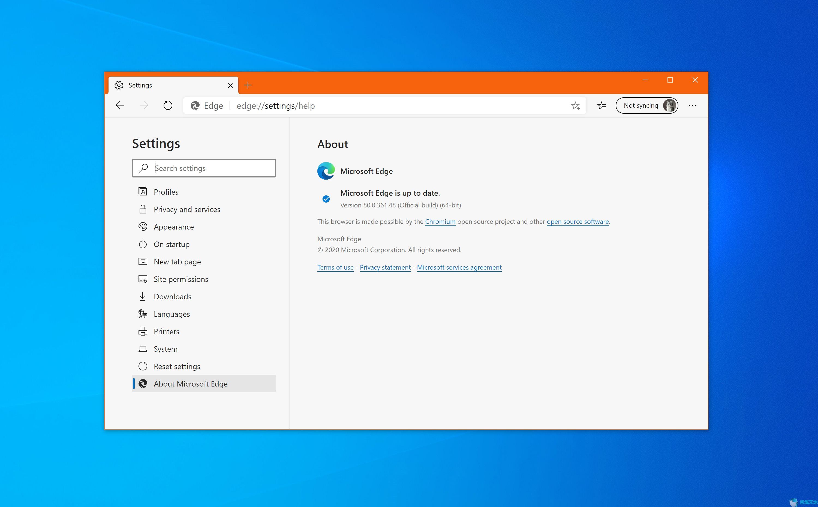The image size is (818, 507).
Task: Open the Terms of use link
Action: tap(335, 267)
